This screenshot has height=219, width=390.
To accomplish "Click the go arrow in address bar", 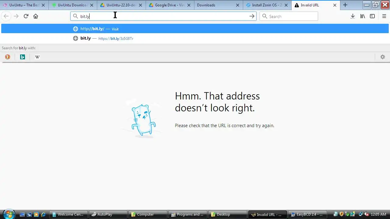I will (x=252, y=16).
